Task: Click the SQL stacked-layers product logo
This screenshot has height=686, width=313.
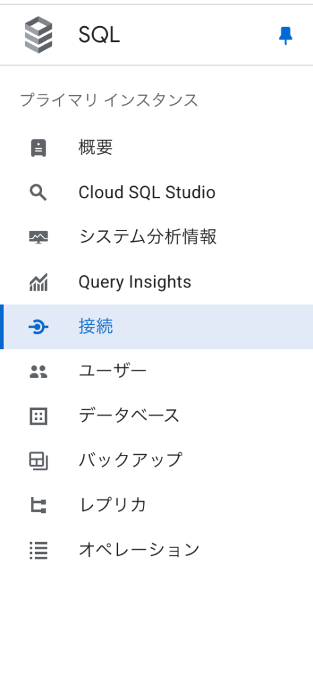Action: coord(38,35)
